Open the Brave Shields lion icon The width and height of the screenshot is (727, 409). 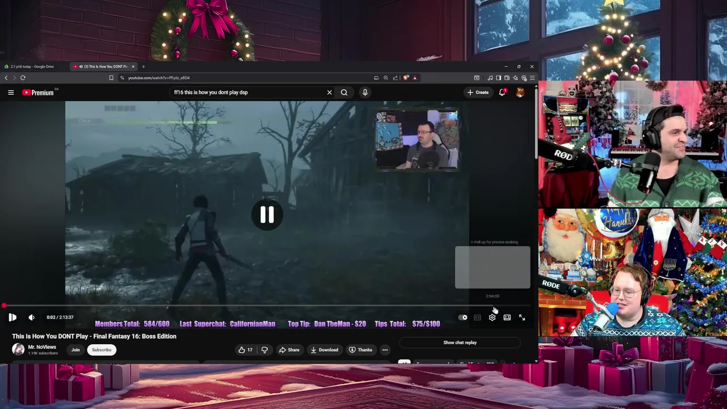(x=406, y=78)
